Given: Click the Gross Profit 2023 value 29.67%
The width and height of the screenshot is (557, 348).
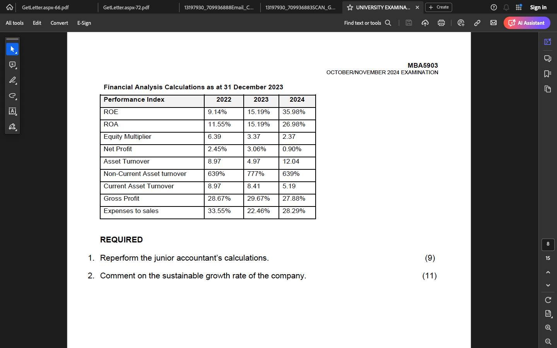Looking at the screenshot, I should click(x=258, y=198).
